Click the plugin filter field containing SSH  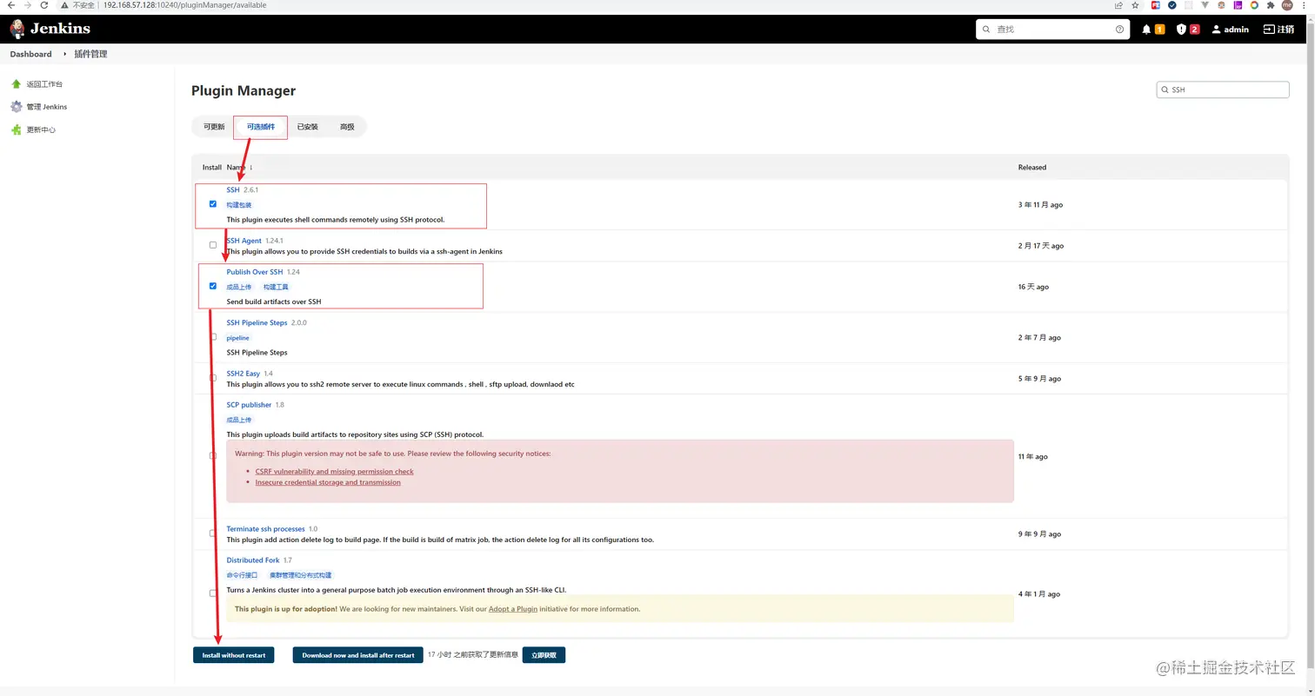pyautogui.click(x=1223, y=89)
